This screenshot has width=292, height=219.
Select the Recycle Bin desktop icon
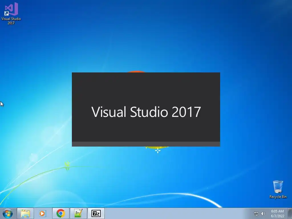pyautogui.click(x=278, y=189)
